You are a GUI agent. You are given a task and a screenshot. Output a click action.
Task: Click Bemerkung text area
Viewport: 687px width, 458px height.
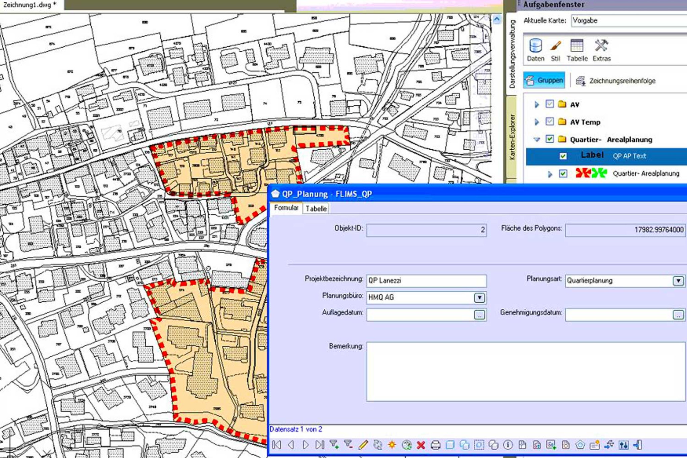(526, 371)
